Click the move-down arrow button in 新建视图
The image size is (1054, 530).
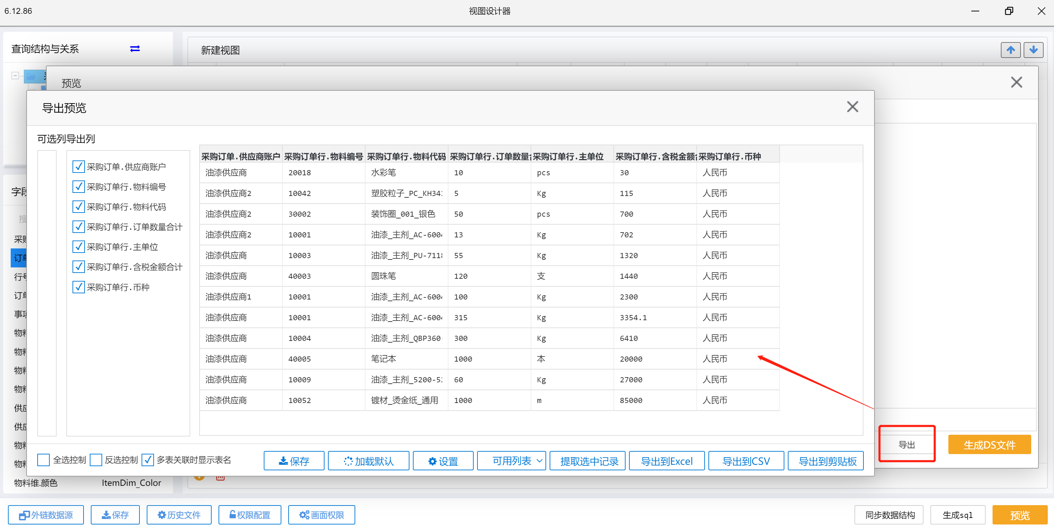click(x=1033, y=50)
